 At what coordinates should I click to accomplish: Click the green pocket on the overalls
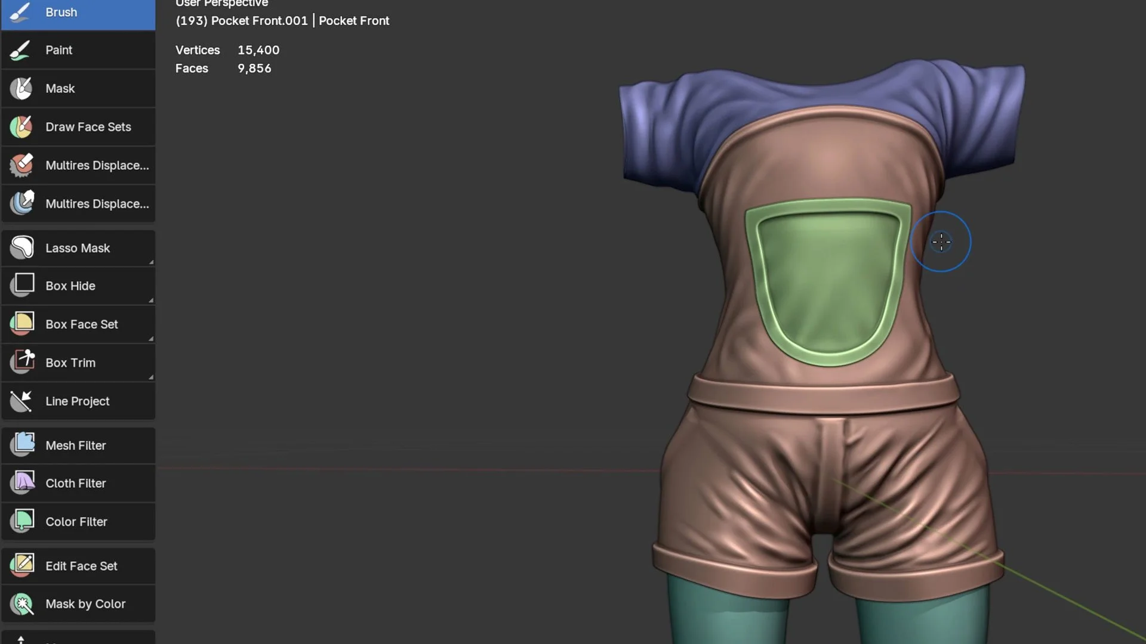tap(828, 280)
